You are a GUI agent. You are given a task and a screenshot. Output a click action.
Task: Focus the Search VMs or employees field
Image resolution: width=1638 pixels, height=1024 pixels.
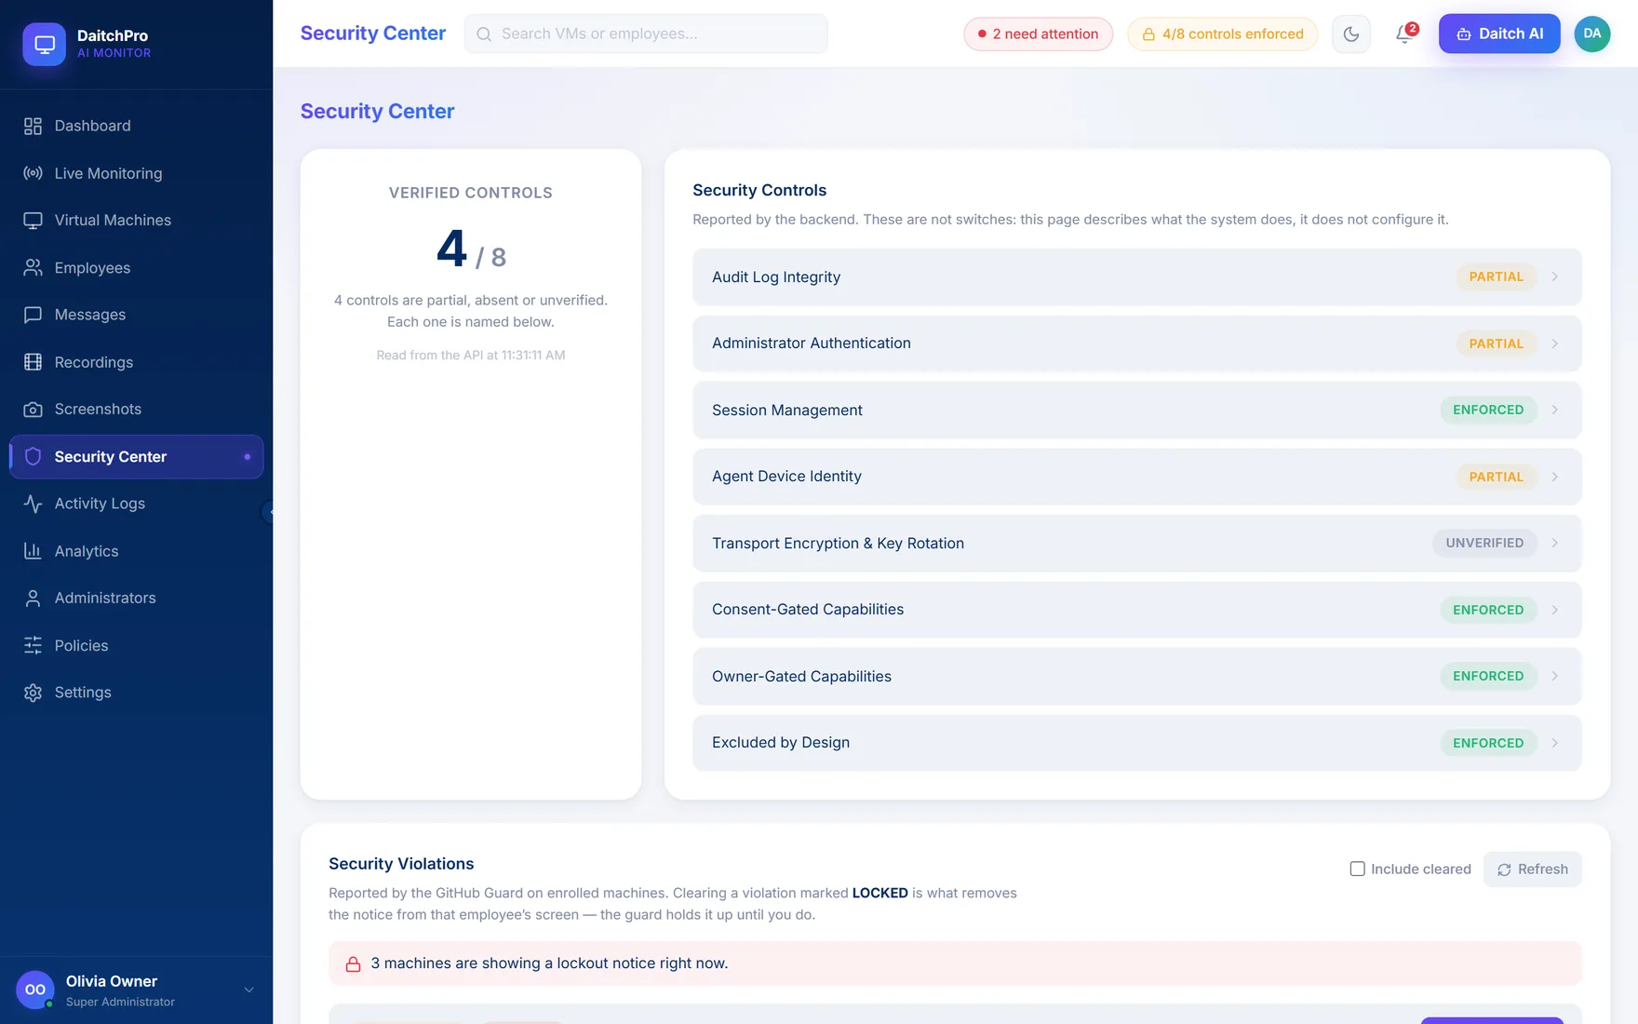646,34
